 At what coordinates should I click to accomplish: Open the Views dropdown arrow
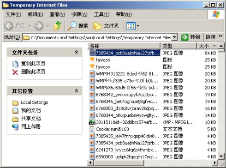pos(138,26)
